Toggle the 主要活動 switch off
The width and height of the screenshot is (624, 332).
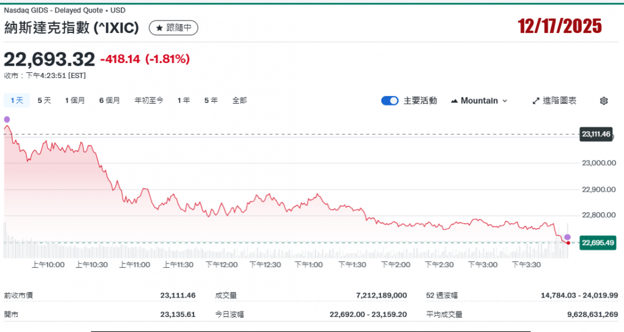coord(390,100)
